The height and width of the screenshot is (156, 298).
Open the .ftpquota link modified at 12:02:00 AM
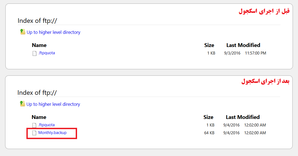click(46, 125)
